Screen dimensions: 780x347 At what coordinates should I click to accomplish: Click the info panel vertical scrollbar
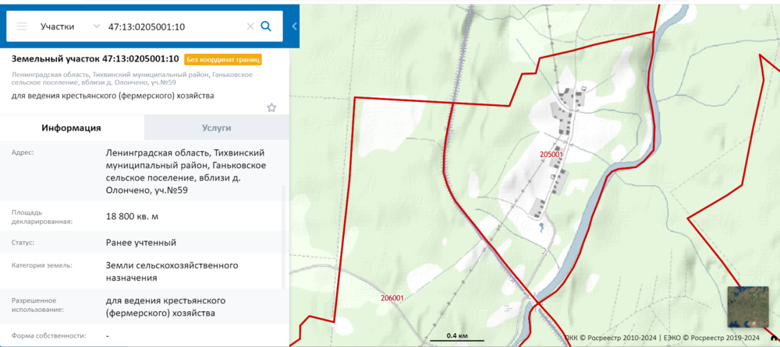point(283,233)
